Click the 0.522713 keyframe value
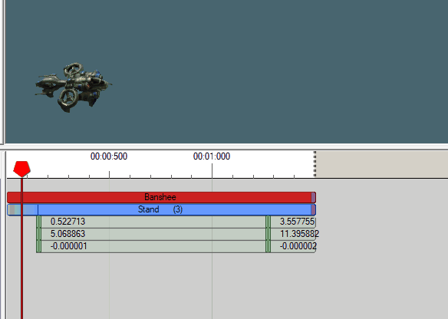 (68, 222)
